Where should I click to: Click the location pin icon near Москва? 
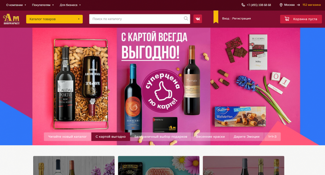click(281, 5)
